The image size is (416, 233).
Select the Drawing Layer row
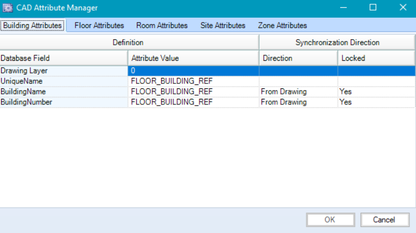(x=64, y=71)
